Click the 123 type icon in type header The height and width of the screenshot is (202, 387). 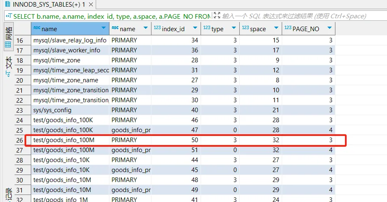click(x=207, y=27)
